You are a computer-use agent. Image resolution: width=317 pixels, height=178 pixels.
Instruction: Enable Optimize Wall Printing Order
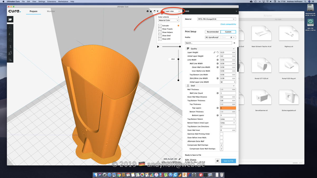pyautogui.click(x=221, y=134)
